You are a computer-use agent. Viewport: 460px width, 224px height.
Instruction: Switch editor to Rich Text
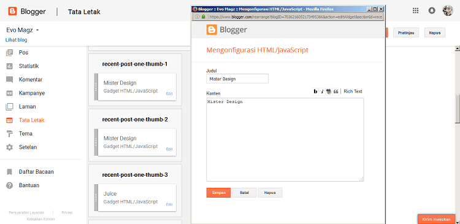coord(353,91)
